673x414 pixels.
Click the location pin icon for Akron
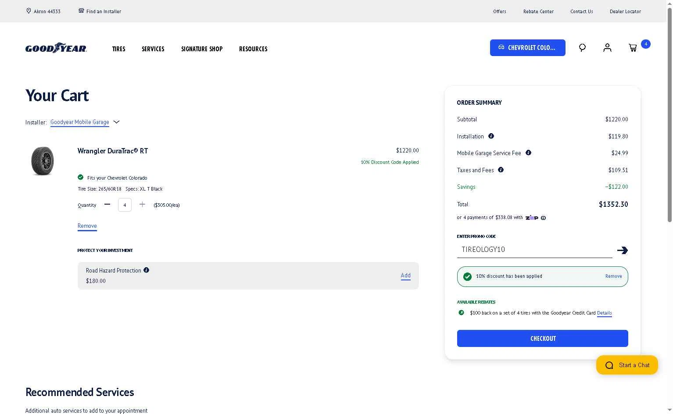pos(29,11)
